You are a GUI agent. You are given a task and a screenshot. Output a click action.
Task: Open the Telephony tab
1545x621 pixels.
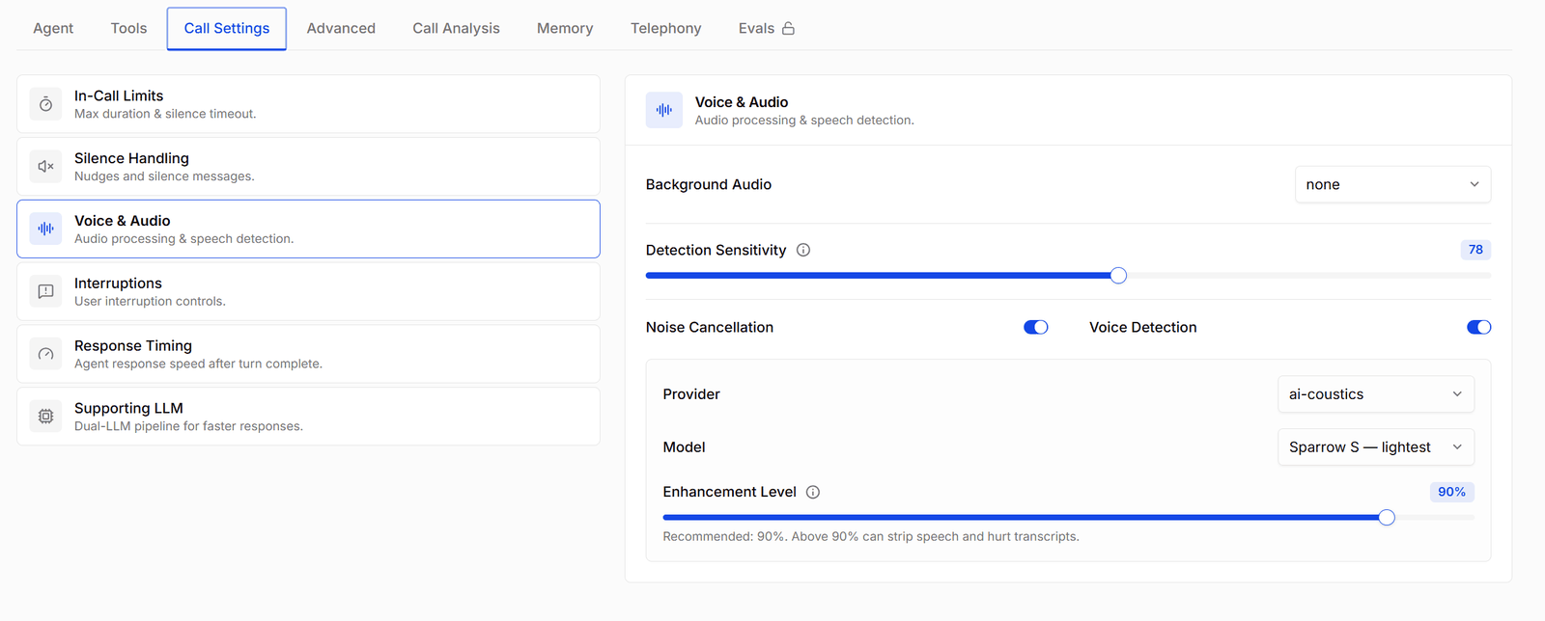pos(665,28)
